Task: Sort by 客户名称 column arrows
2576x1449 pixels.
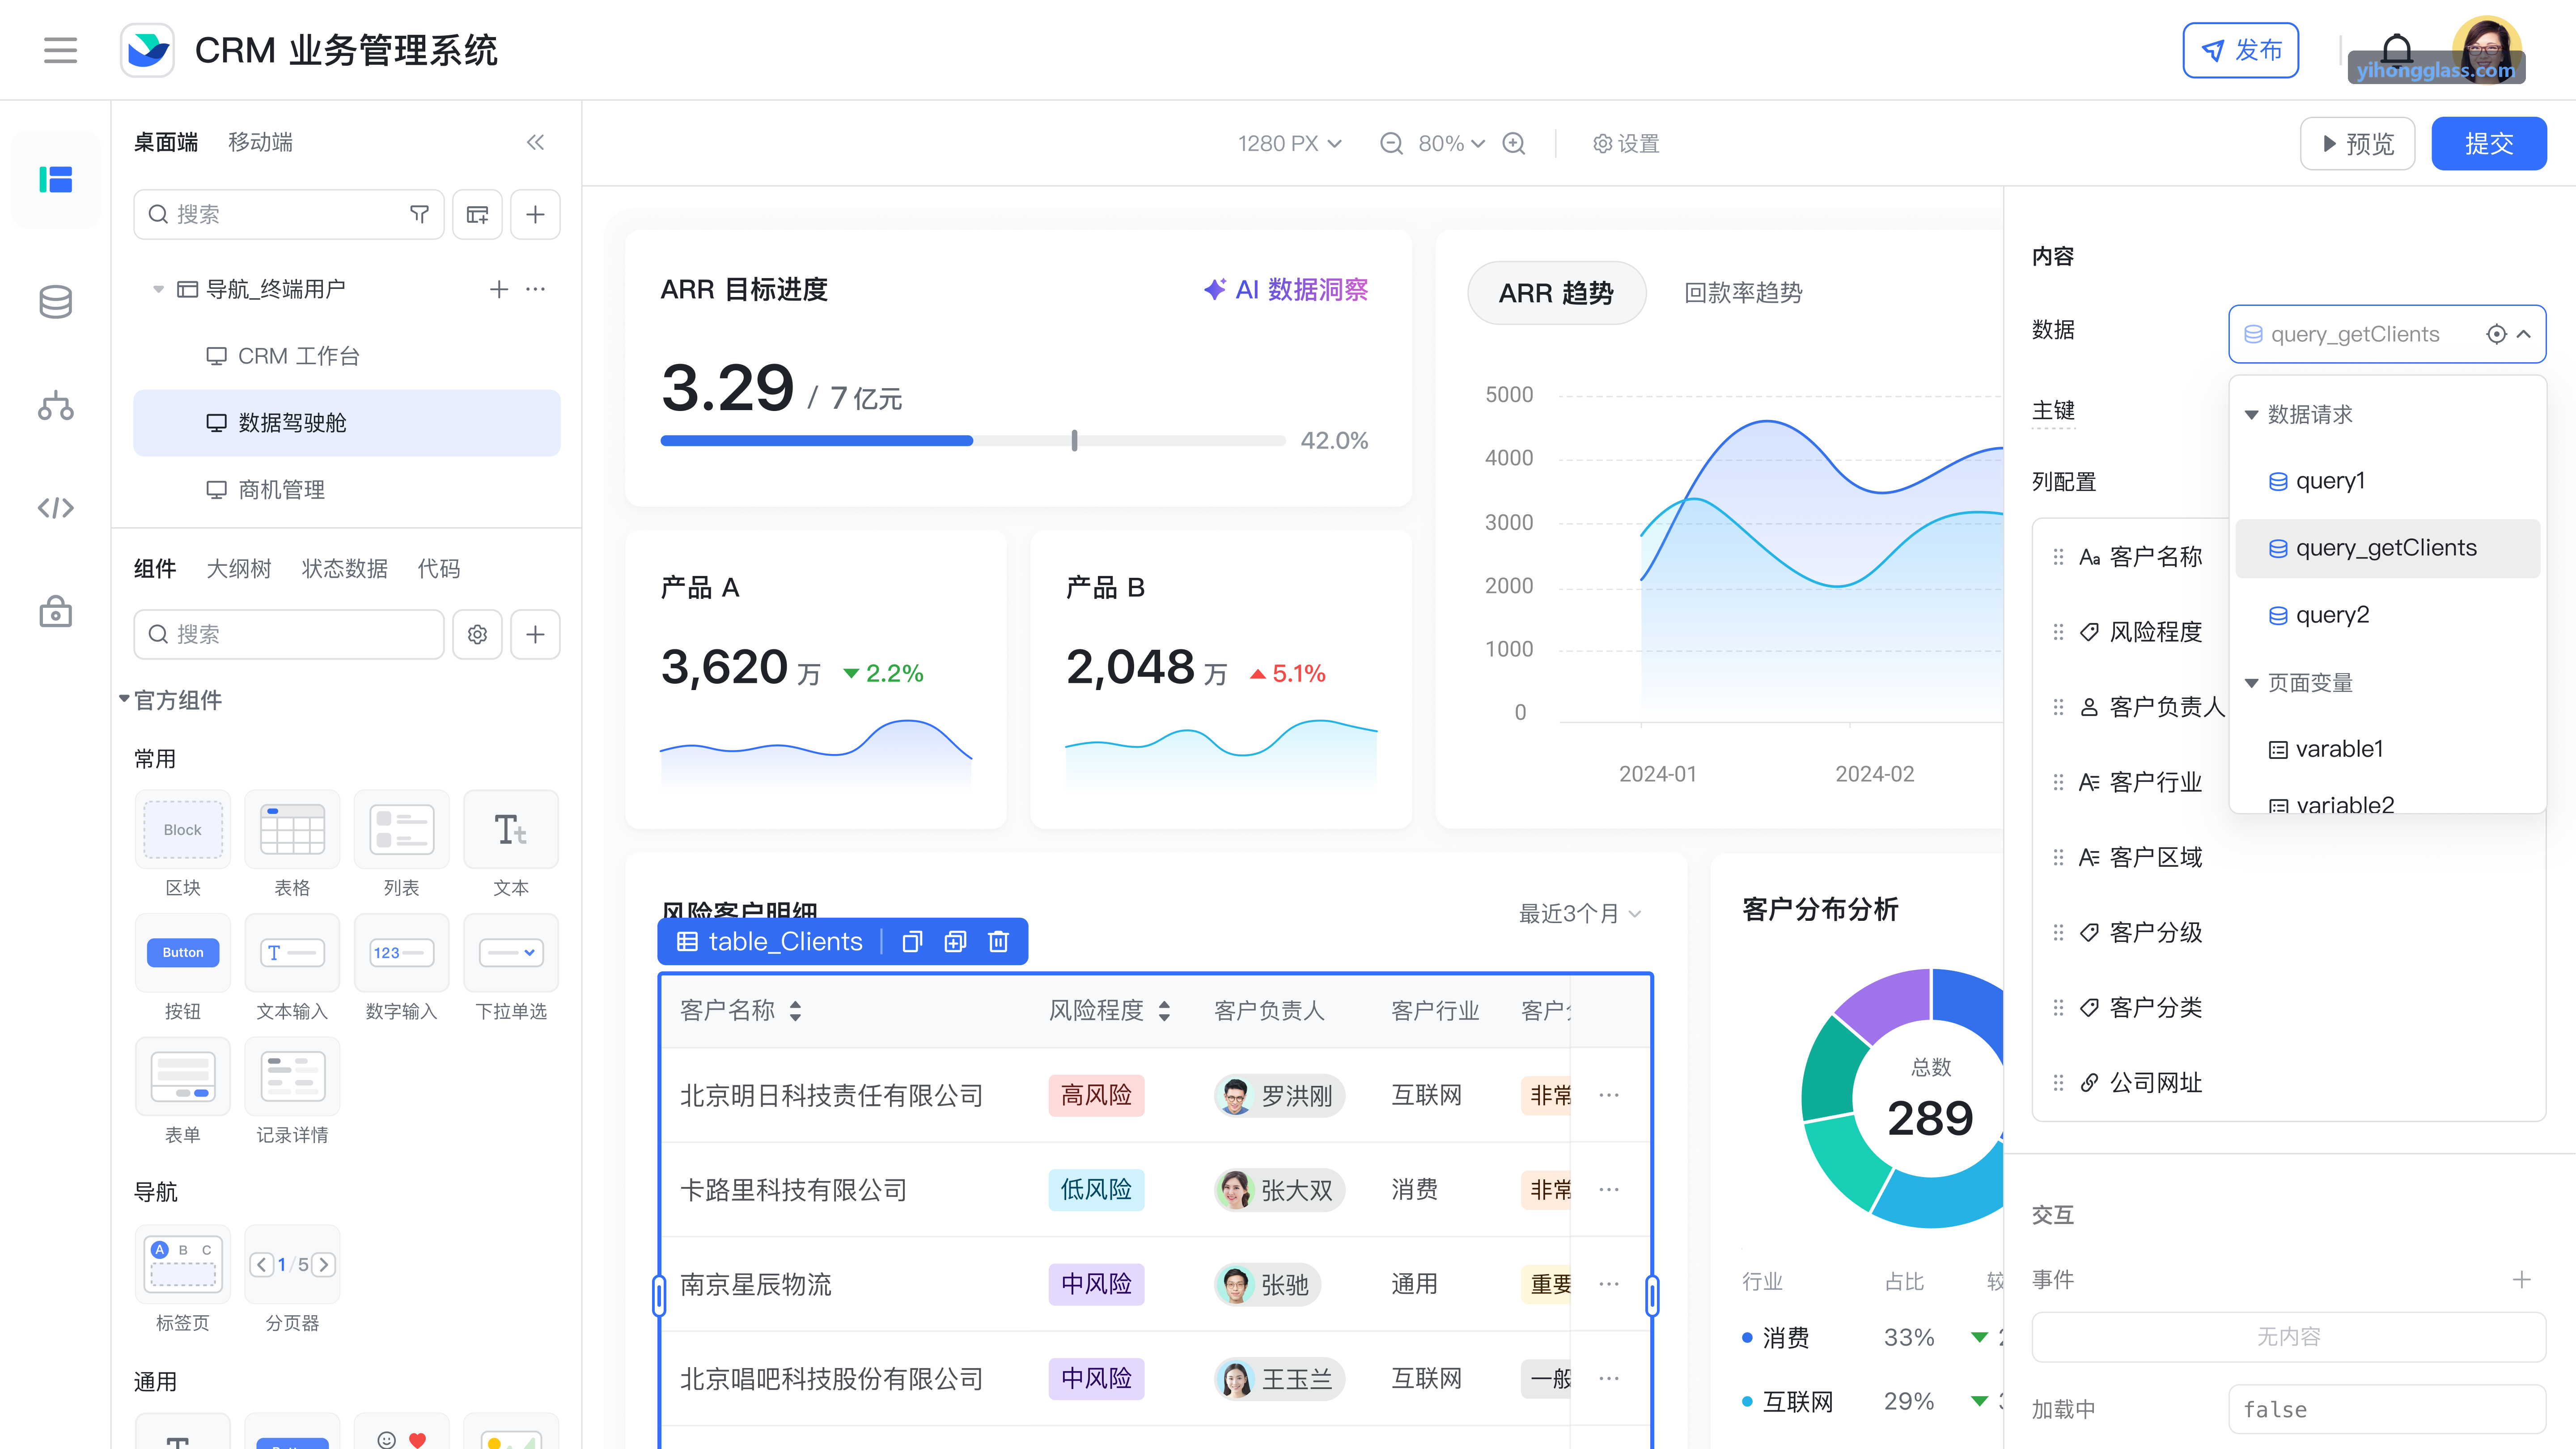Action: pyautogui.click(x=795, y=1011)
